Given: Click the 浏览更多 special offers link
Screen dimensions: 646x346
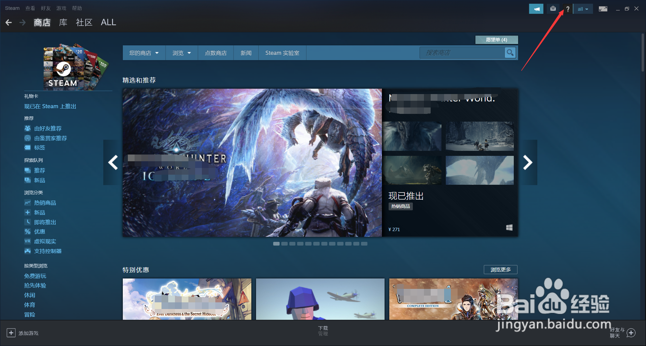Looking at the screenshot, I should point(500,269).
